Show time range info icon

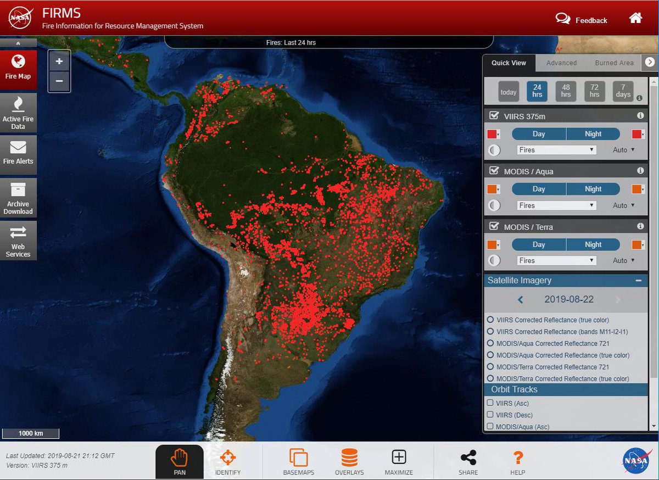coord(639,98)
